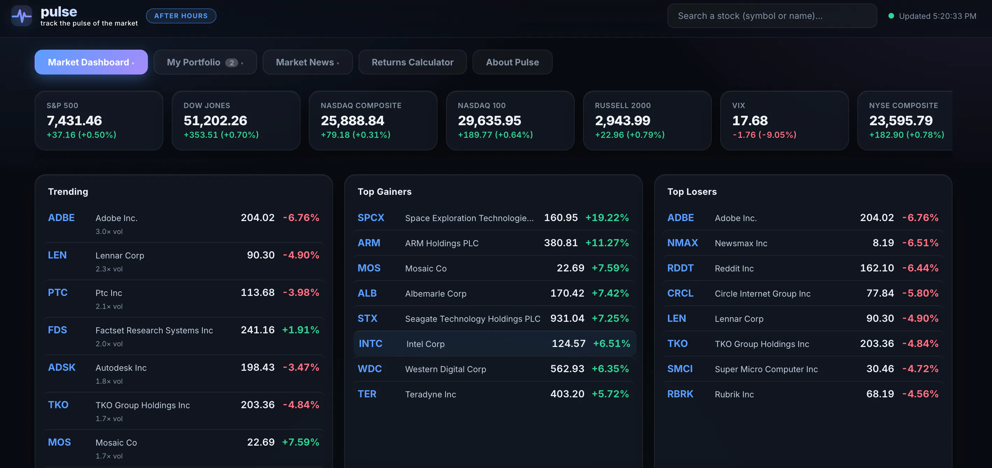Click the -6.51% change for Newsmax
This screenshot has height=468, width=992.
[920, 243]
